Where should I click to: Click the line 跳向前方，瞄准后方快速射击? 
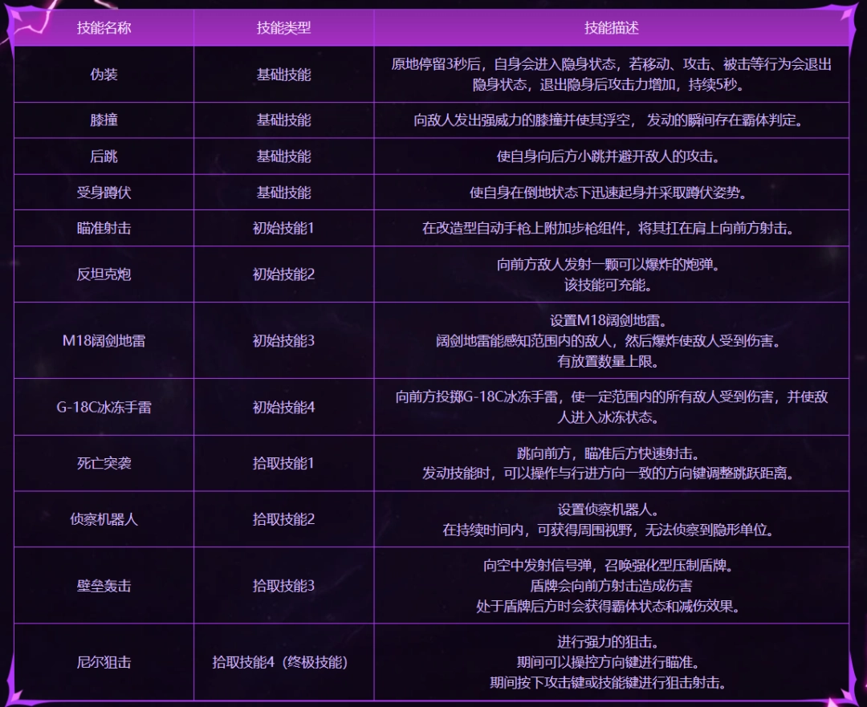pos(609,453)
